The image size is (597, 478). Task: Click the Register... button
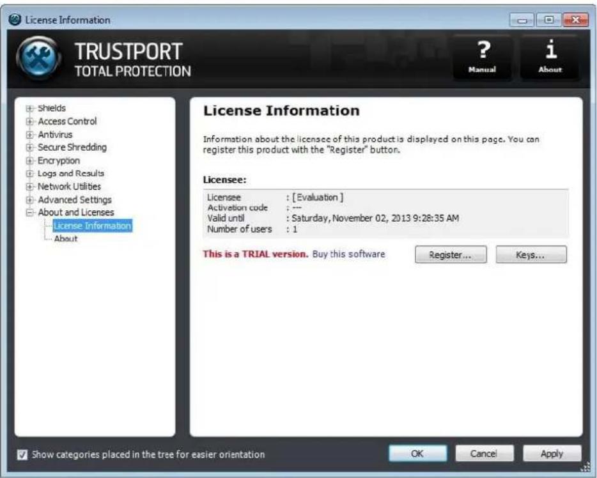tap(451, 254)
